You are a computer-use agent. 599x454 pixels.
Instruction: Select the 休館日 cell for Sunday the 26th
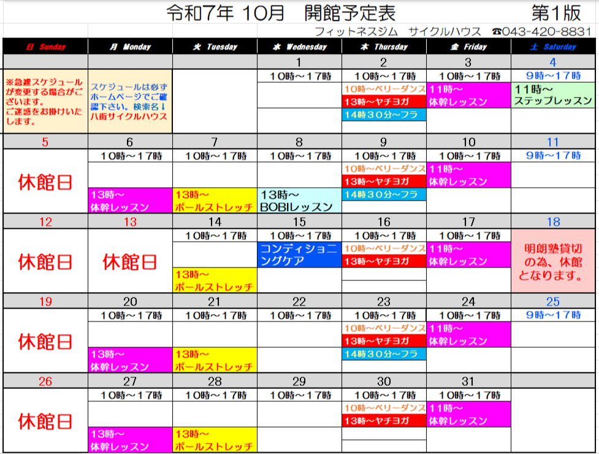[x=45, y=421]
